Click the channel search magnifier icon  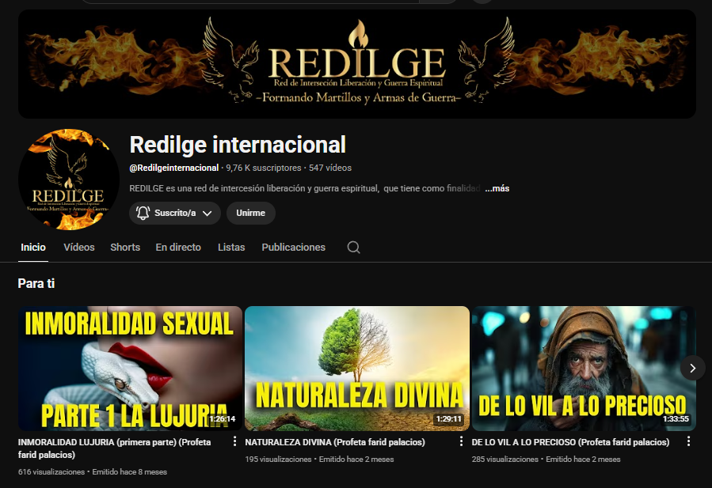(x=353, y=248)
